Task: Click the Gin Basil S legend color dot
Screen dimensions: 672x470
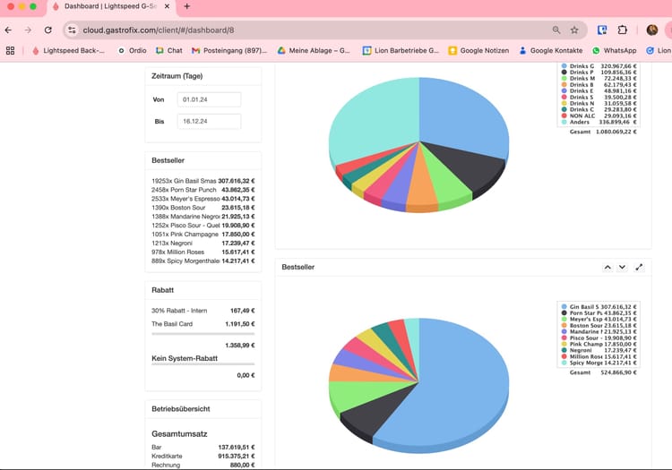Action: click(x=564, y=307)
